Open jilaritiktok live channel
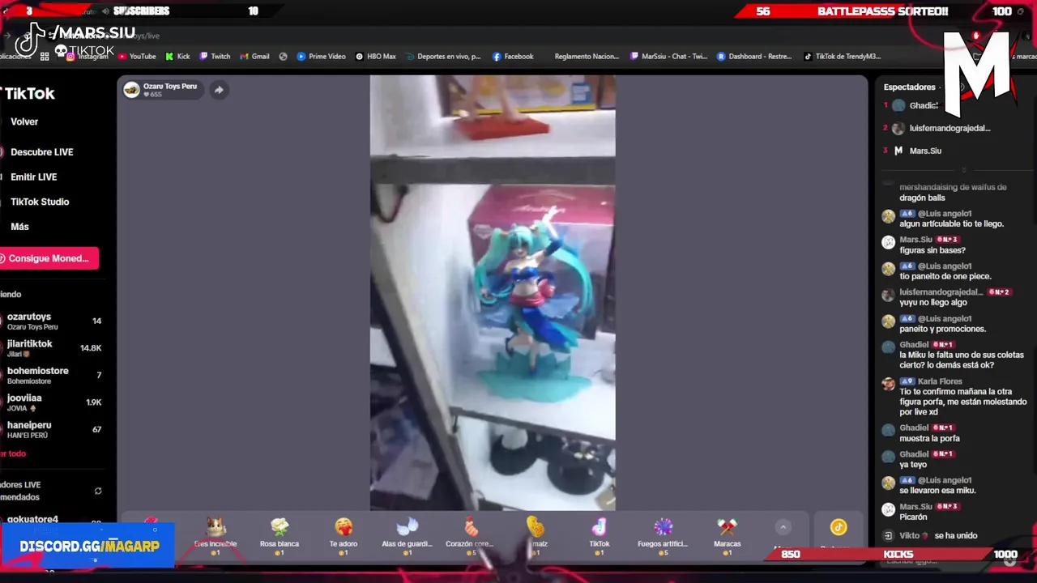The width and height of the screenshot is (1037, 583). [x=53, y=348]
